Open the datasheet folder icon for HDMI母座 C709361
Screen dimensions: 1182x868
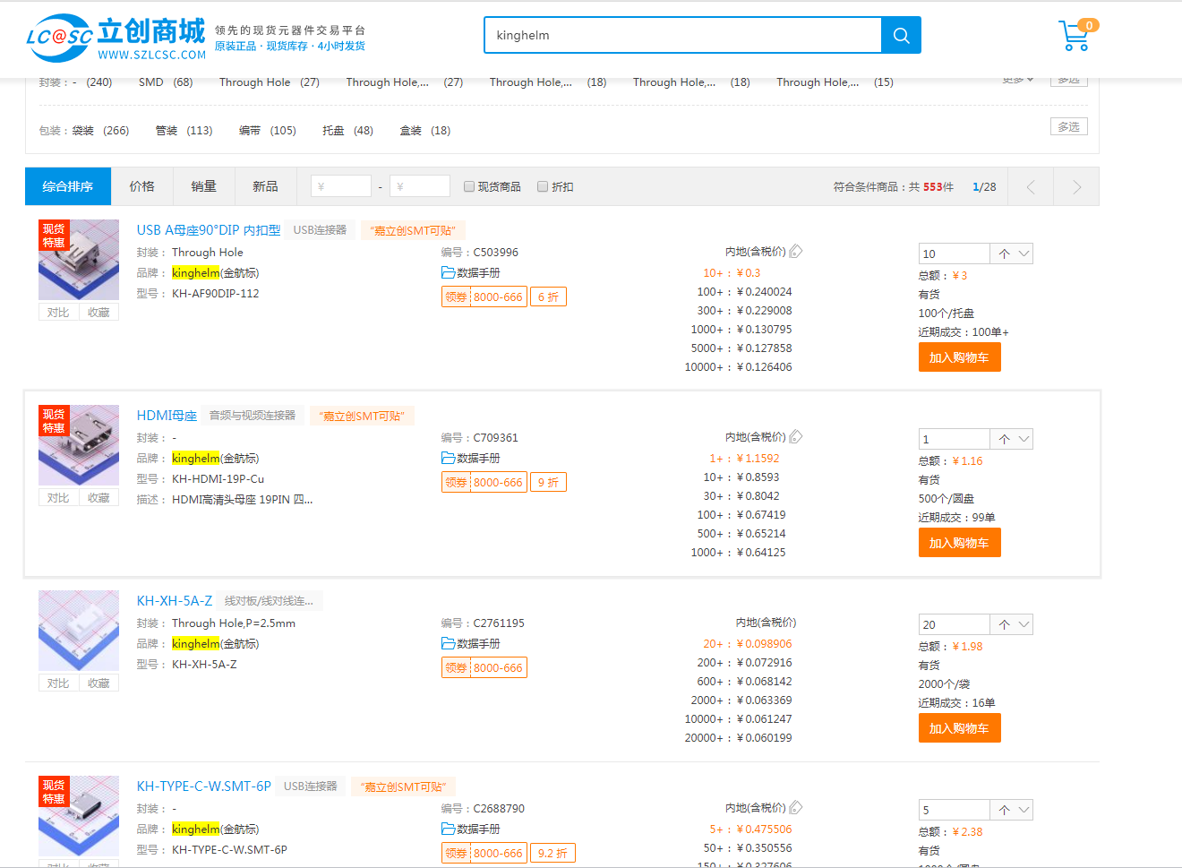coord(446,458)
